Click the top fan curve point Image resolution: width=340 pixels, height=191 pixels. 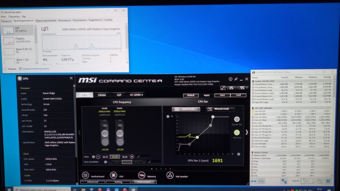(213, 117)
